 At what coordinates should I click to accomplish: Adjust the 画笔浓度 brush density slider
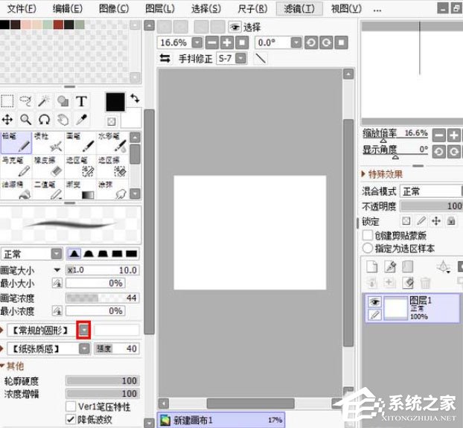click(102, 298)
